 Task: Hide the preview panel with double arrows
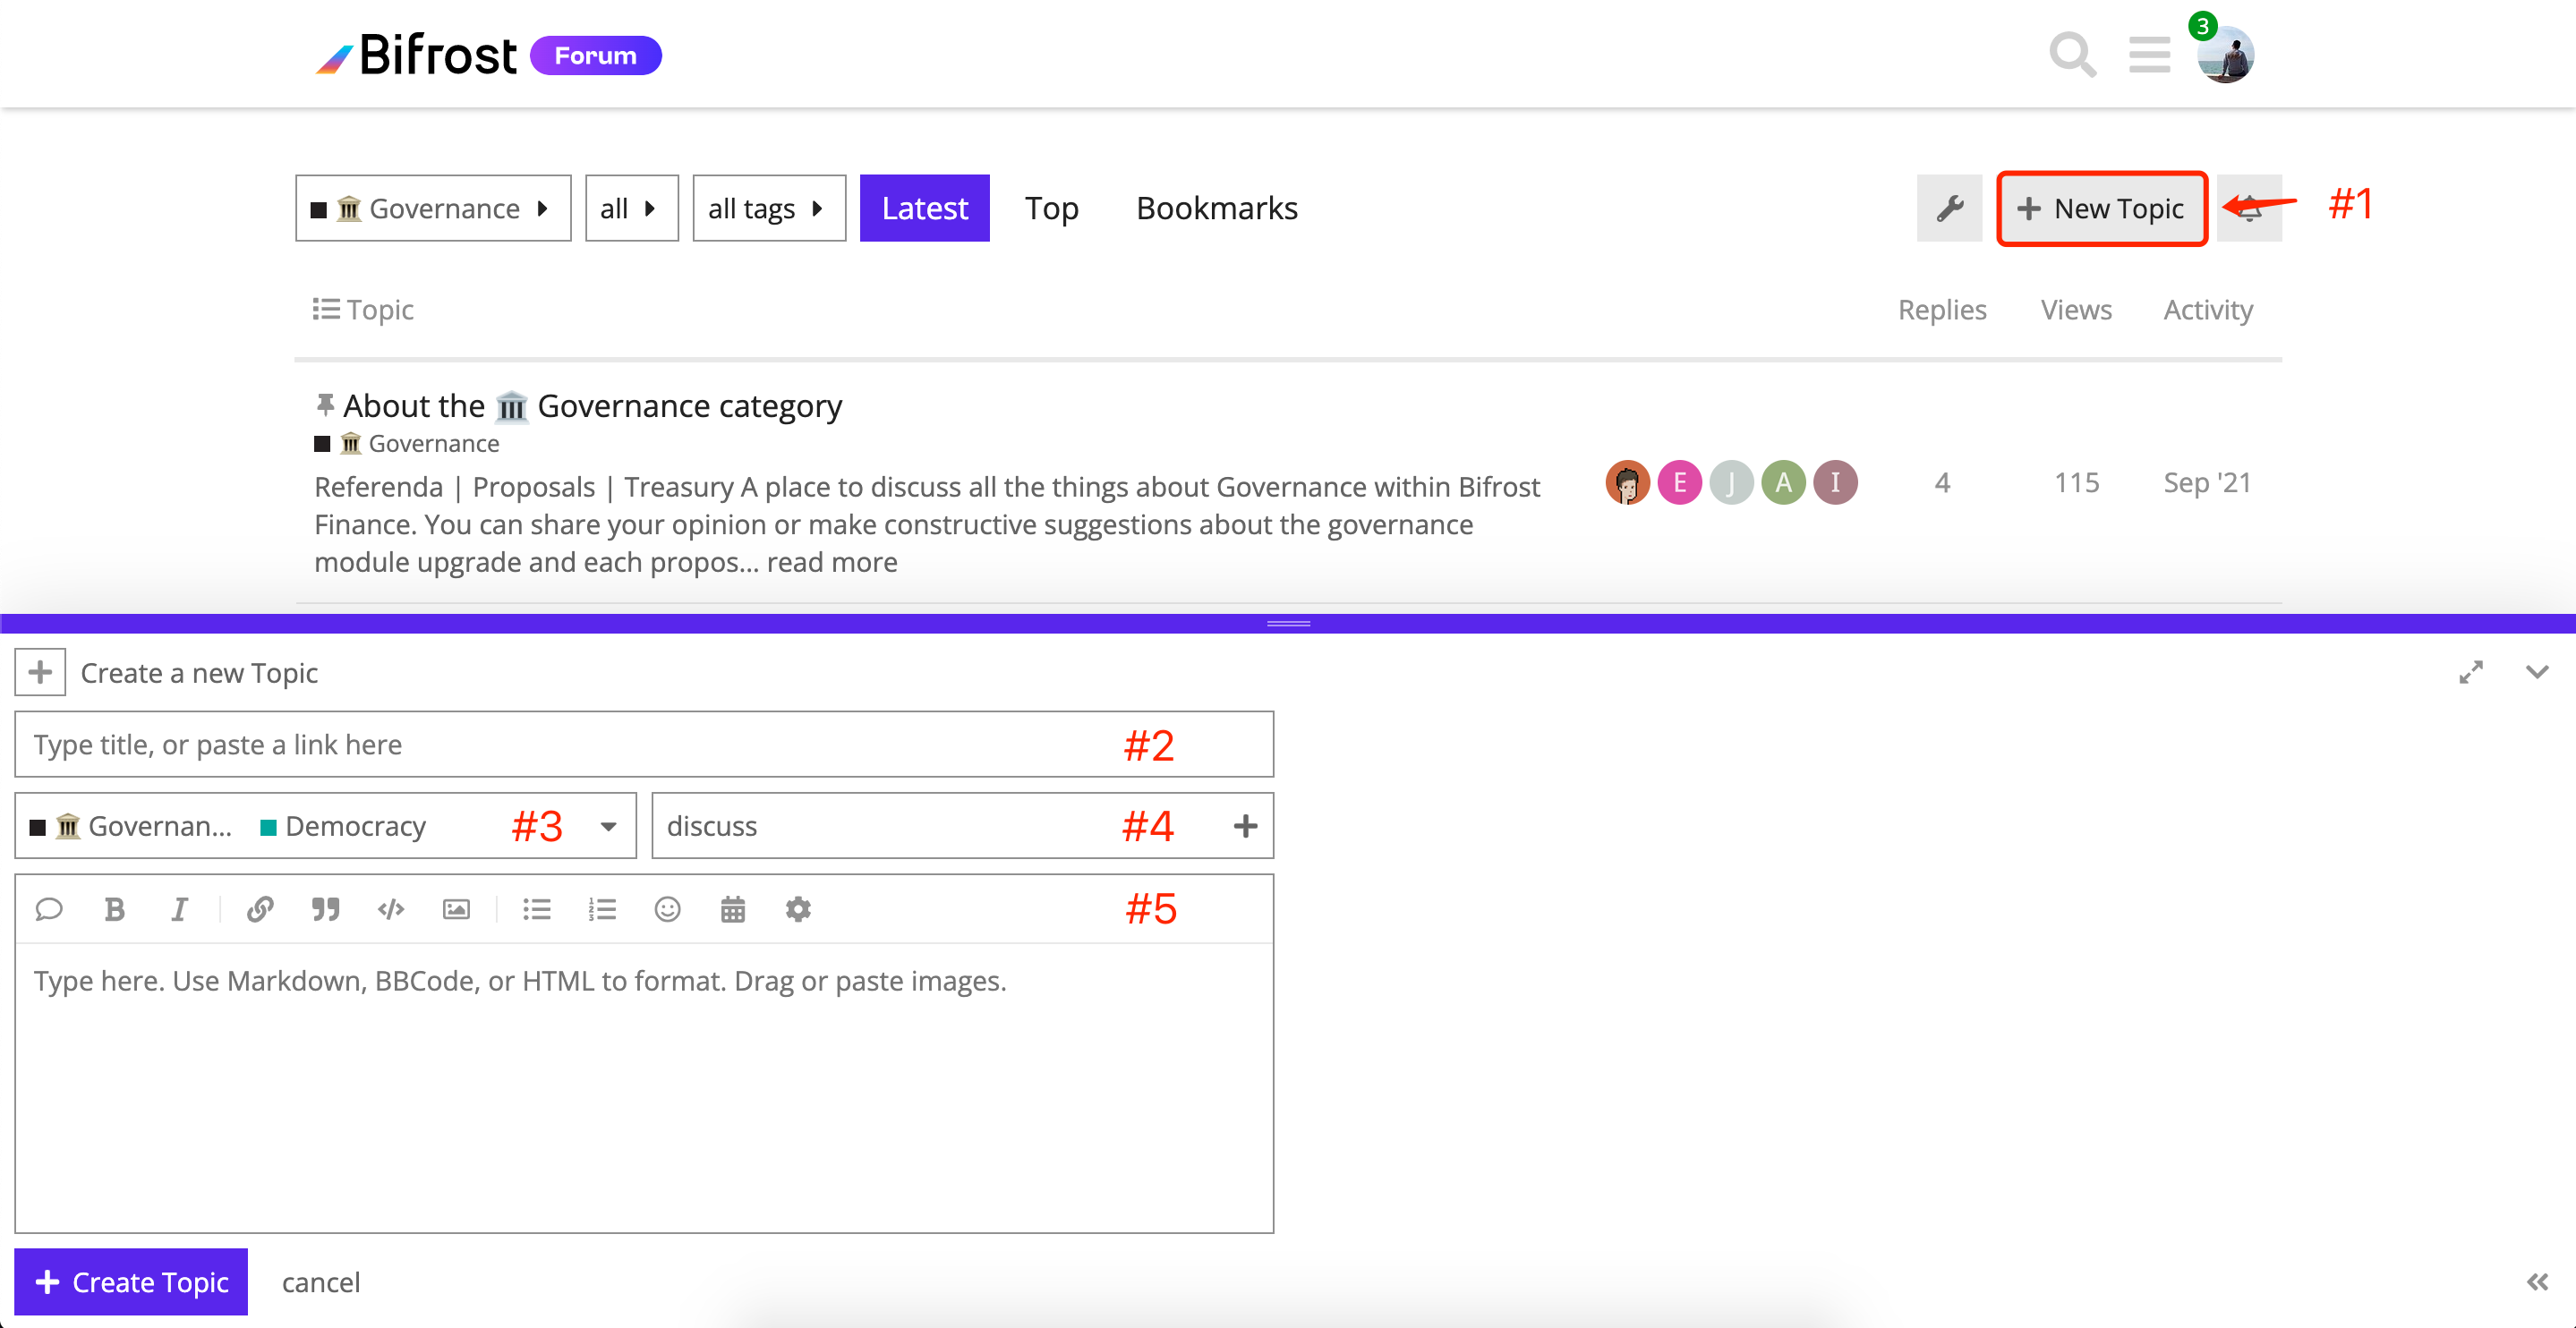[2537, 1282]
